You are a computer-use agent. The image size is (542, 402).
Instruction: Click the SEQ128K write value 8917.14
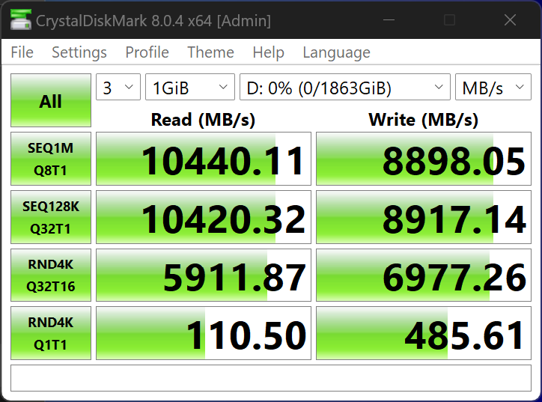pos(424,217)
